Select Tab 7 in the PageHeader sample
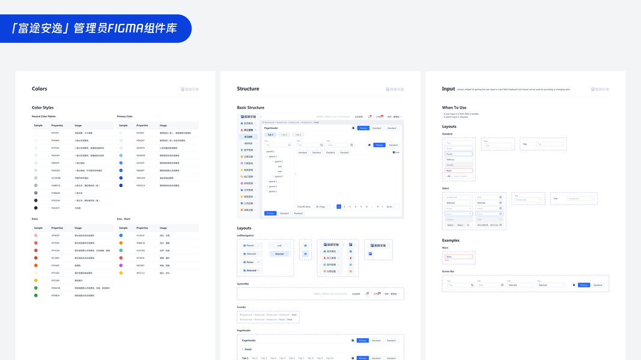This screenshot has height=360, width=641. (x=301, y=358)
